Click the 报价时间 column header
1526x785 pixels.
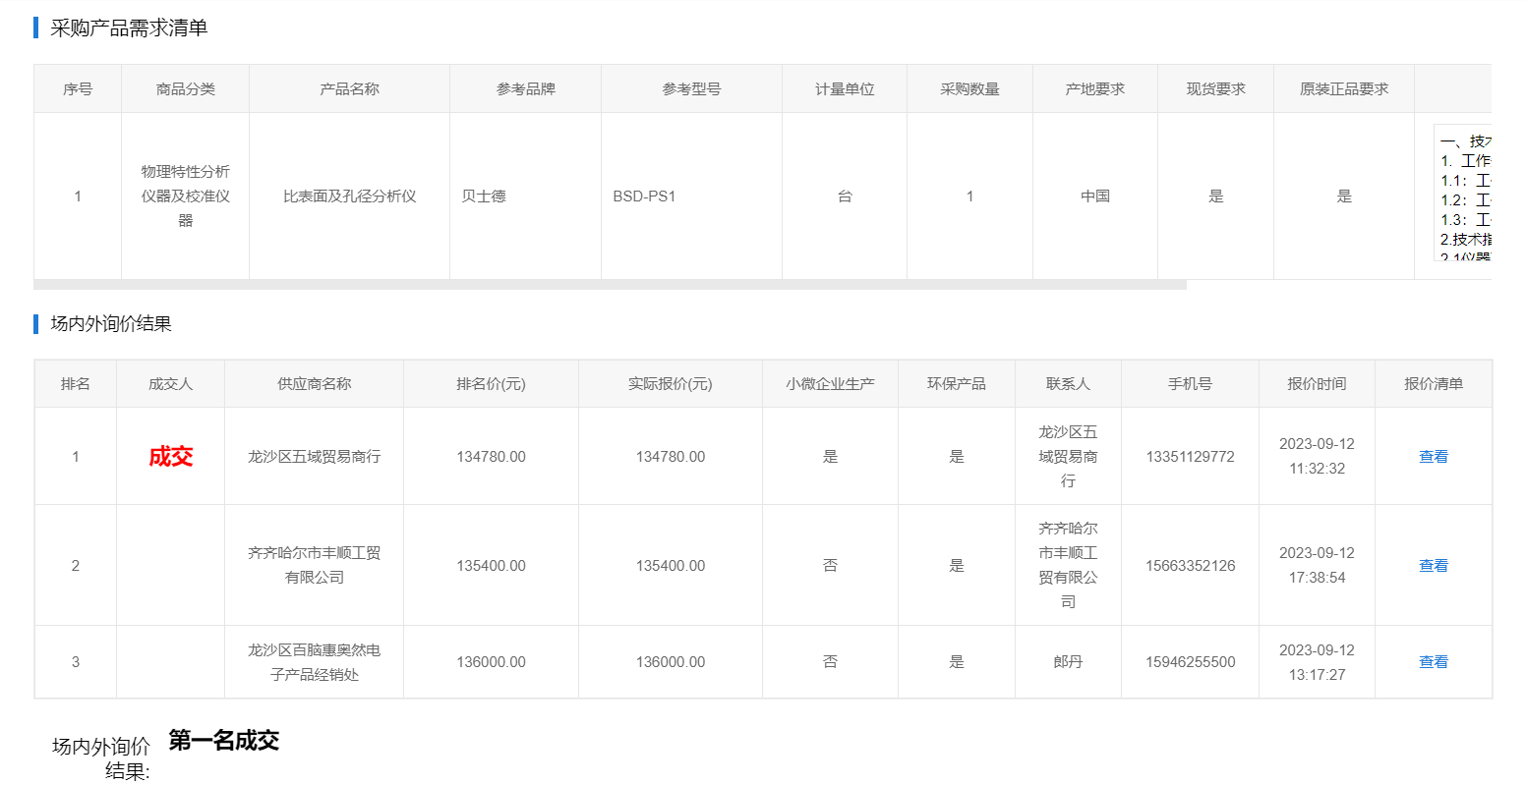coord(1317,384)
